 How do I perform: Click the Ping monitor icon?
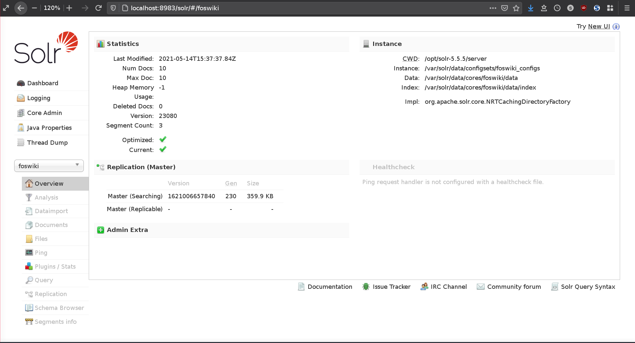(29, 252)
